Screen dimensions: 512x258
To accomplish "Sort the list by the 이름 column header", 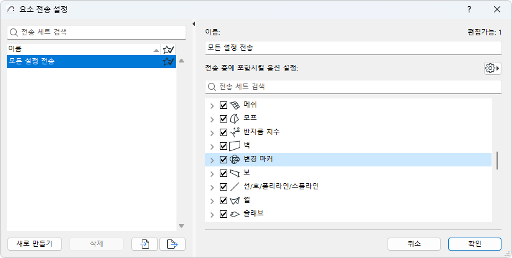I will (79, 49).
